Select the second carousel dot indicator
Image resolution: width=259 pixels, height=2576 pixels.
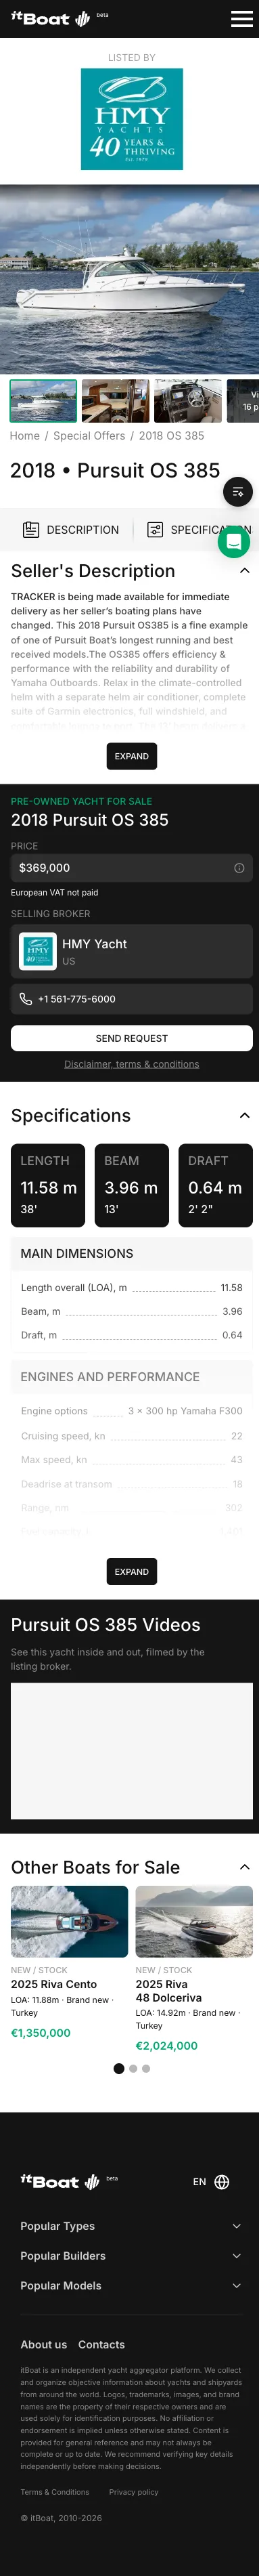(133, 2069)
